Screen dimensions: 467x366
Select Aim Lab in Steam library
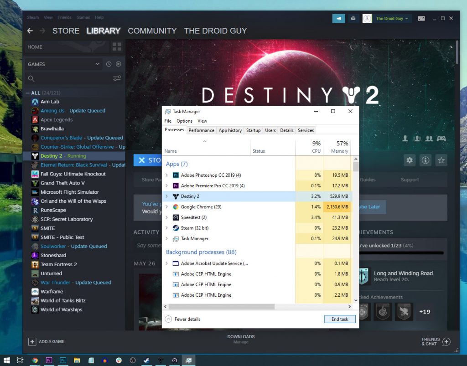click(x=50, y=102)
